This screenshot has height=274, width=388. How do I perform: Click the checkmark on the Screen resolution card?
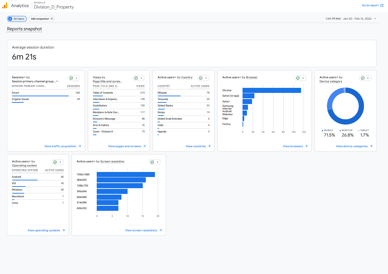152,162
